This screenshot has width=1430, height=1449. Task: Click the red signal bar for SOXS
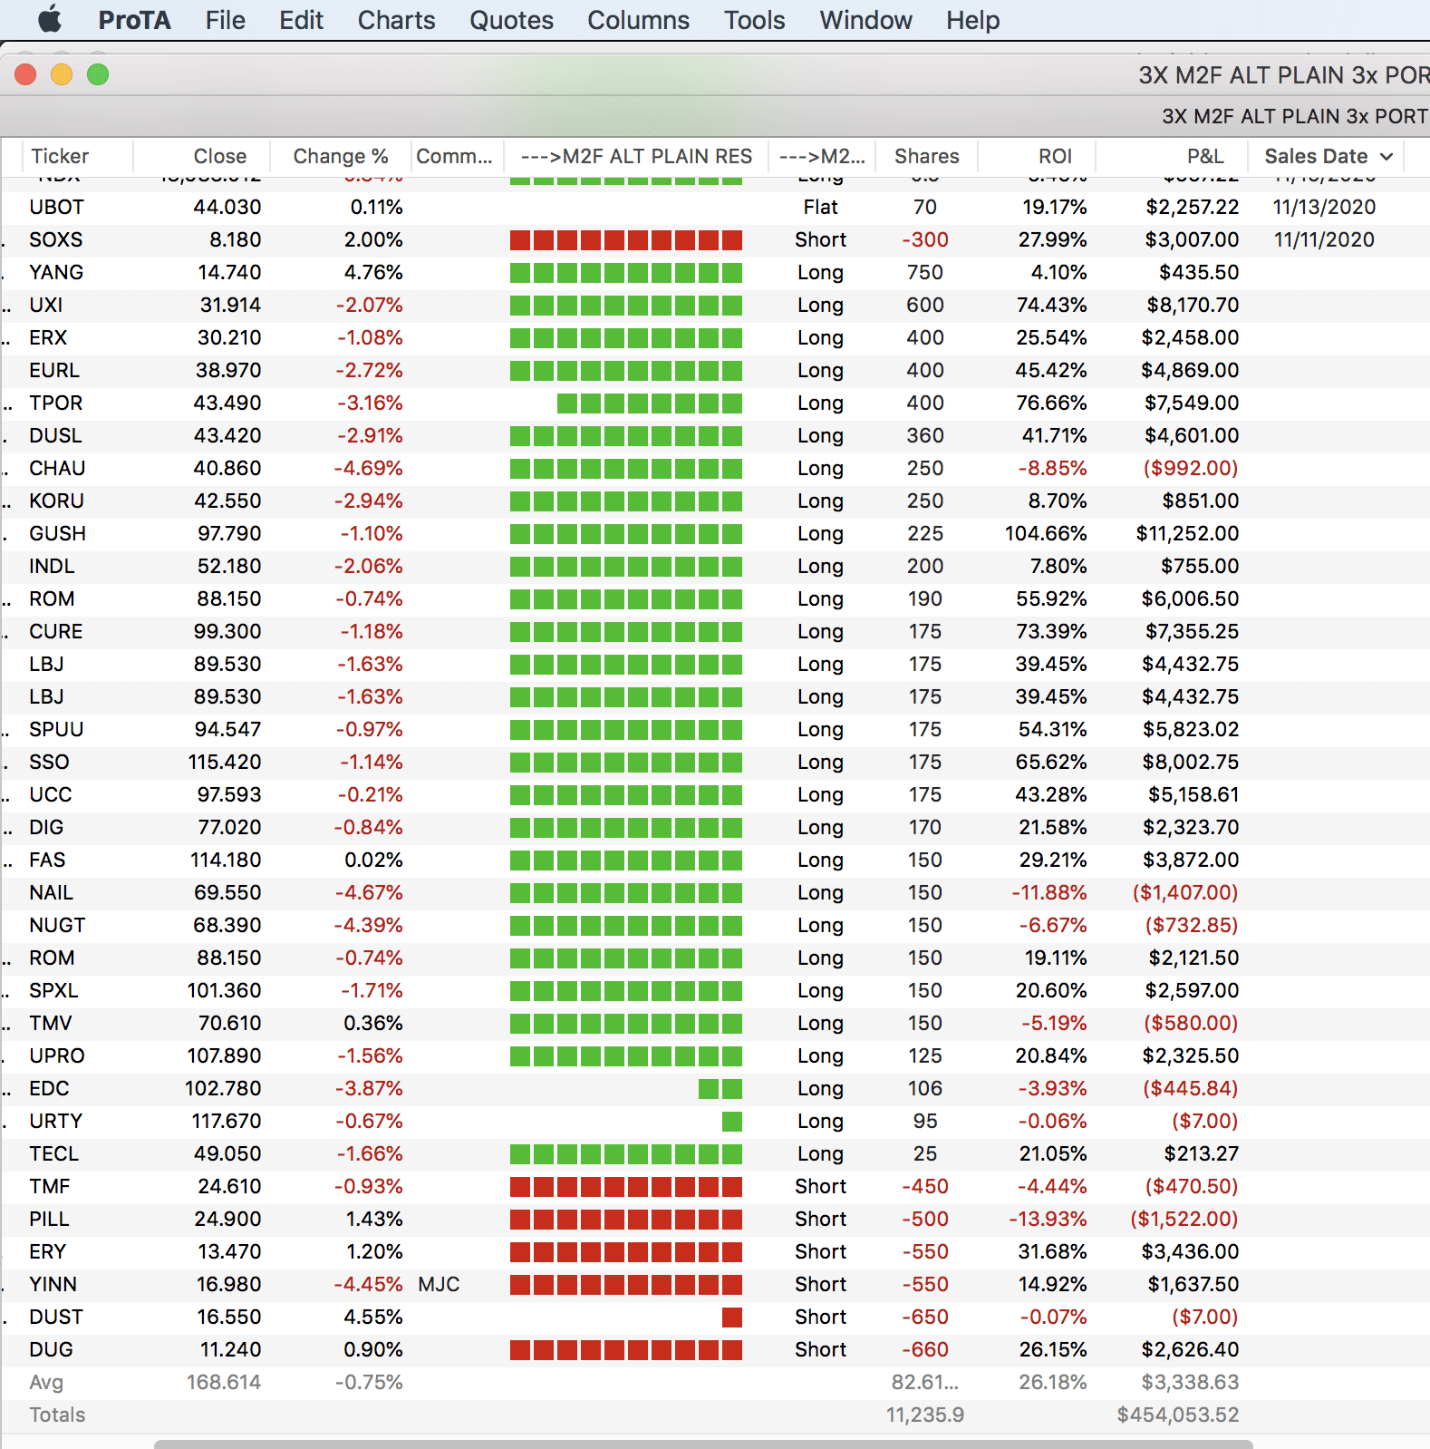click(625, 240)
